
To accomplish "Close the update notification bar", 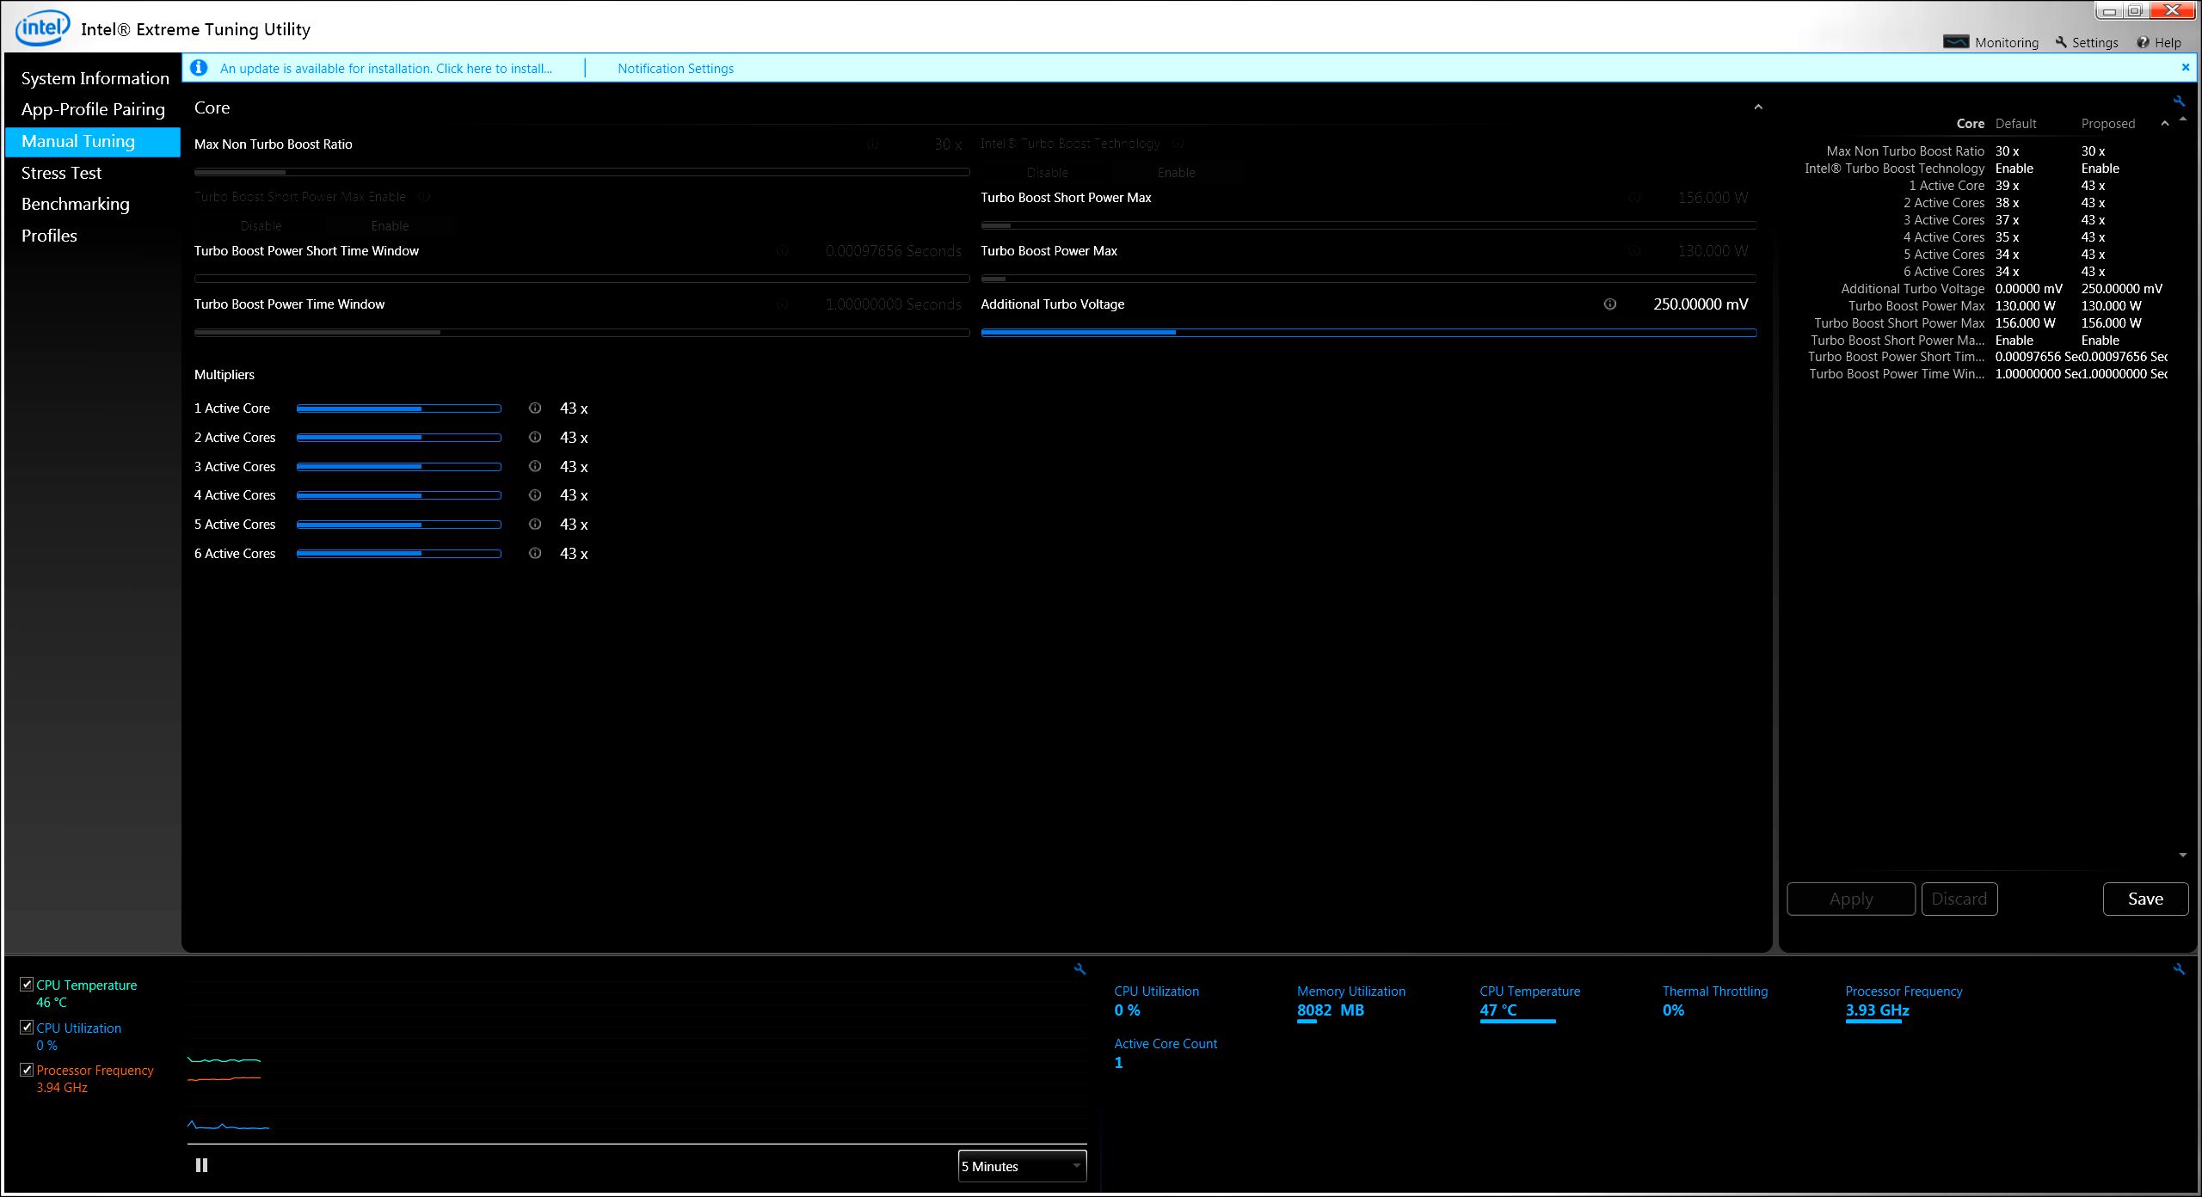I will pos(2186,67).
